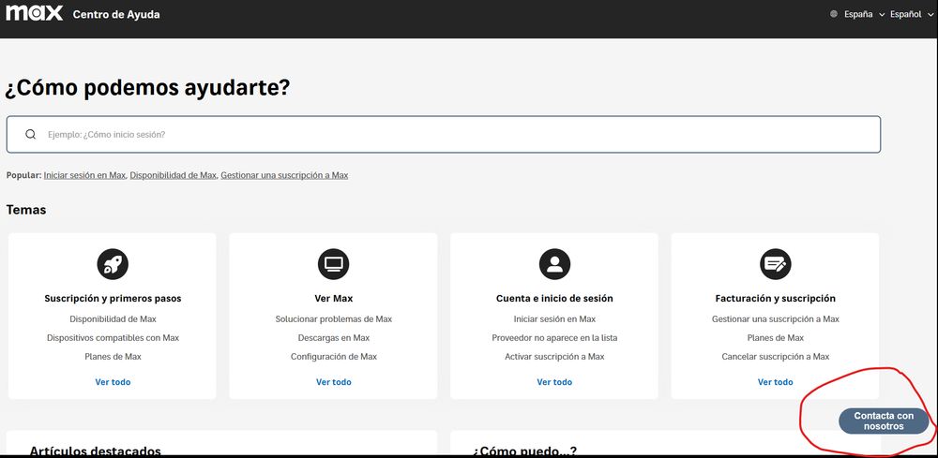Open Gestionar una suscripción a Max in Facturación card
The height and width of the screenshot is (458, 938).
click(776, 319)
